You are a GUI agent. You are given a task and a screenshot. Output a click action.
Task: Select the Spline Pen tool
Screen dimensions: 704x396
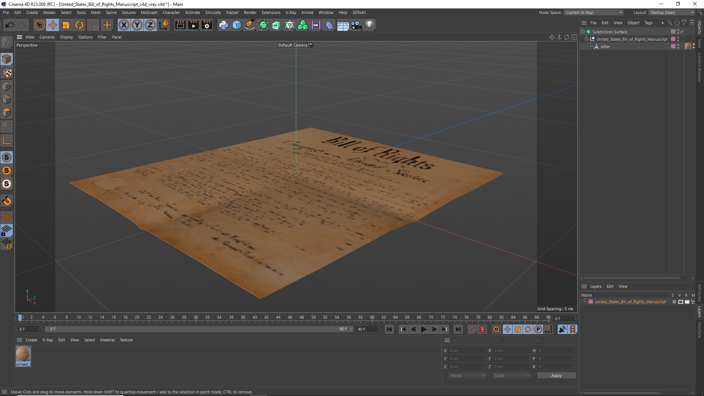[x=250, y=25]
